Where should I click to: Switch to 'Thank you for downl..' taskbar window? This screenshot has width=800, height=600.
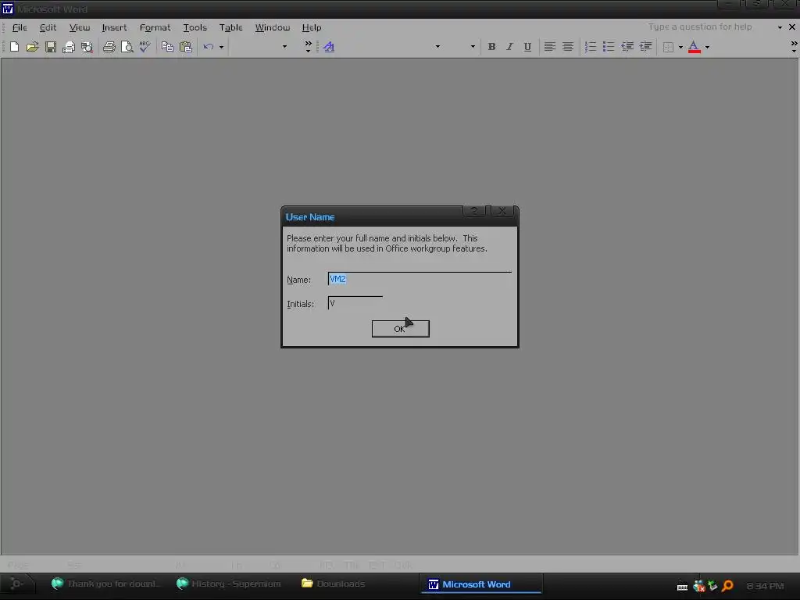(x=106, y=584)
